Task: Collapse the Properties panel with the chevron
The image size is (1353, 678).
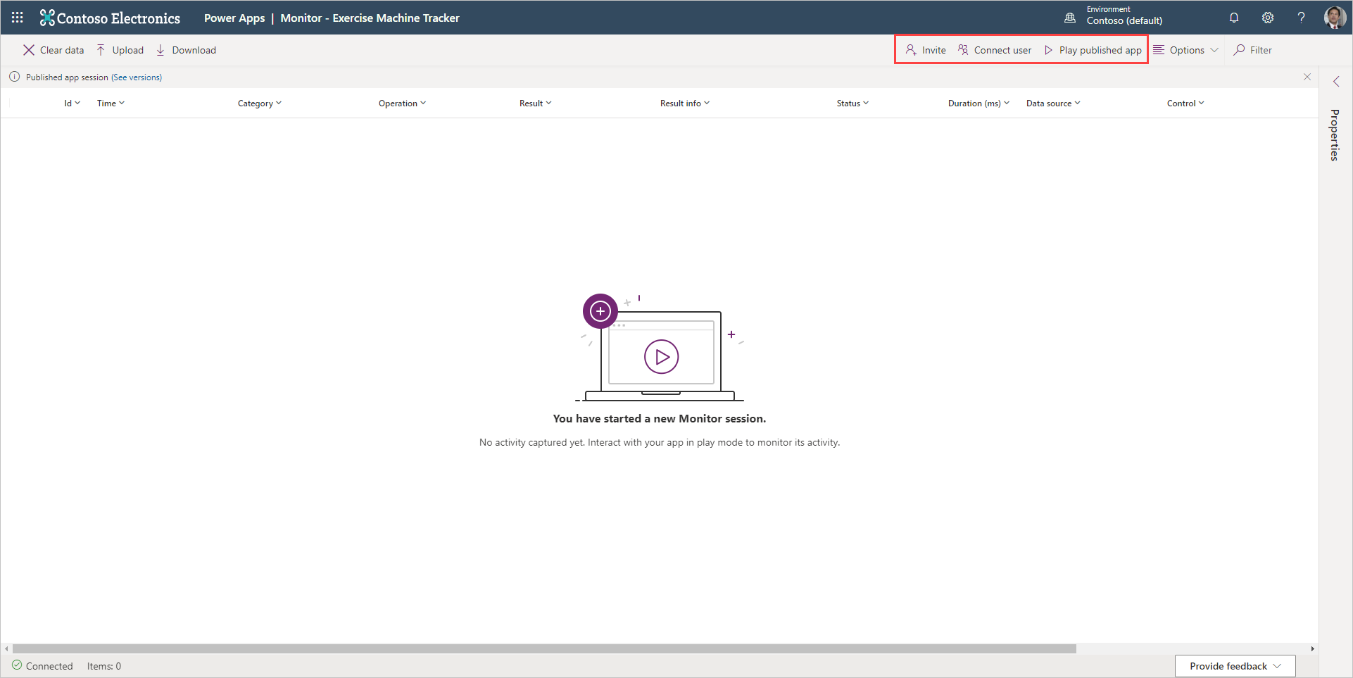Action: (x=1335, y=81)
